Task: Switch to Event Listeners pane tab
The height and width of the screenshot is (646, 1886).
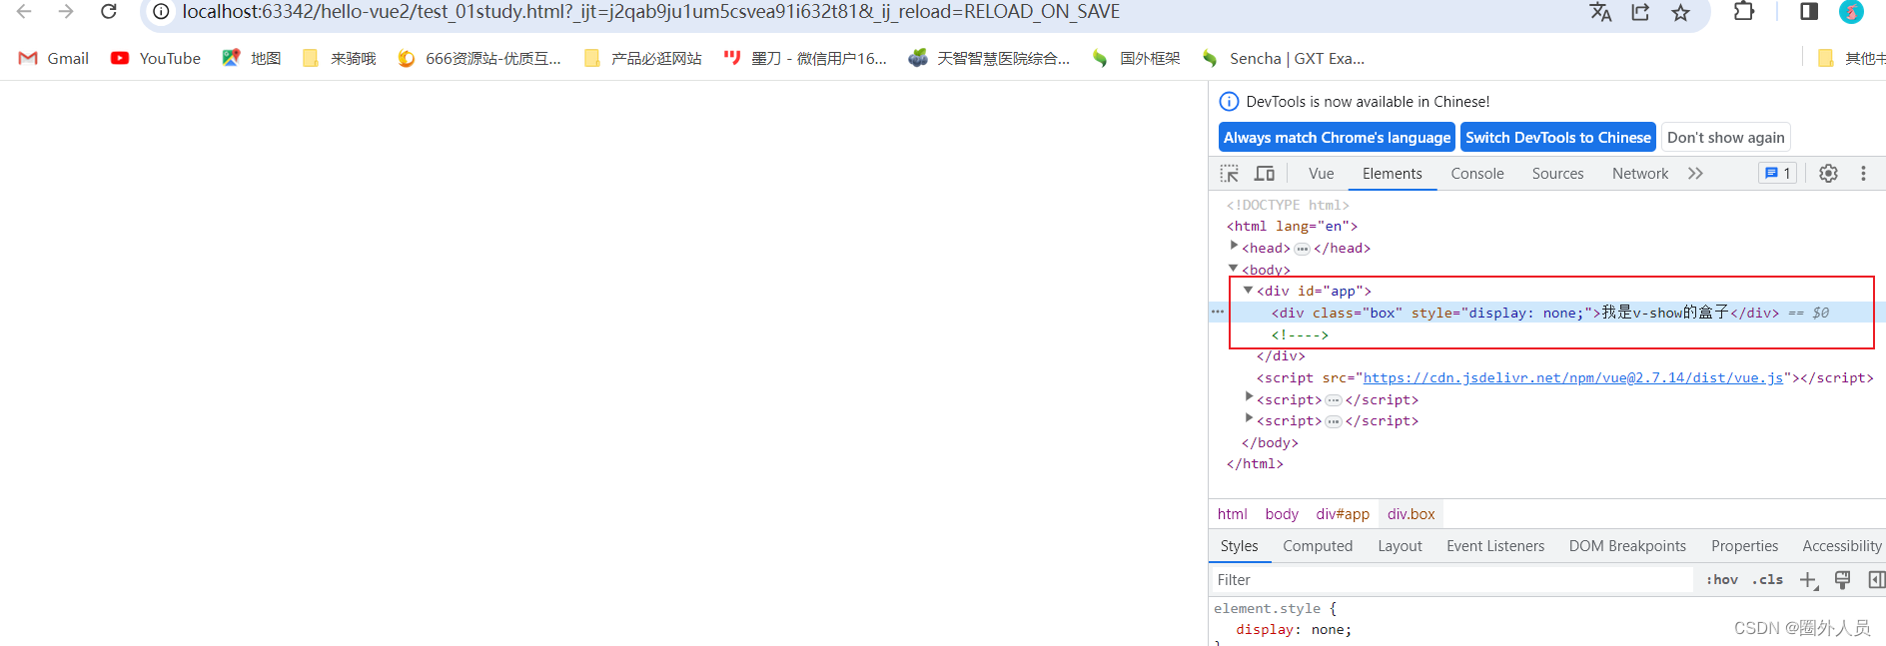Action: point(1495,545)
